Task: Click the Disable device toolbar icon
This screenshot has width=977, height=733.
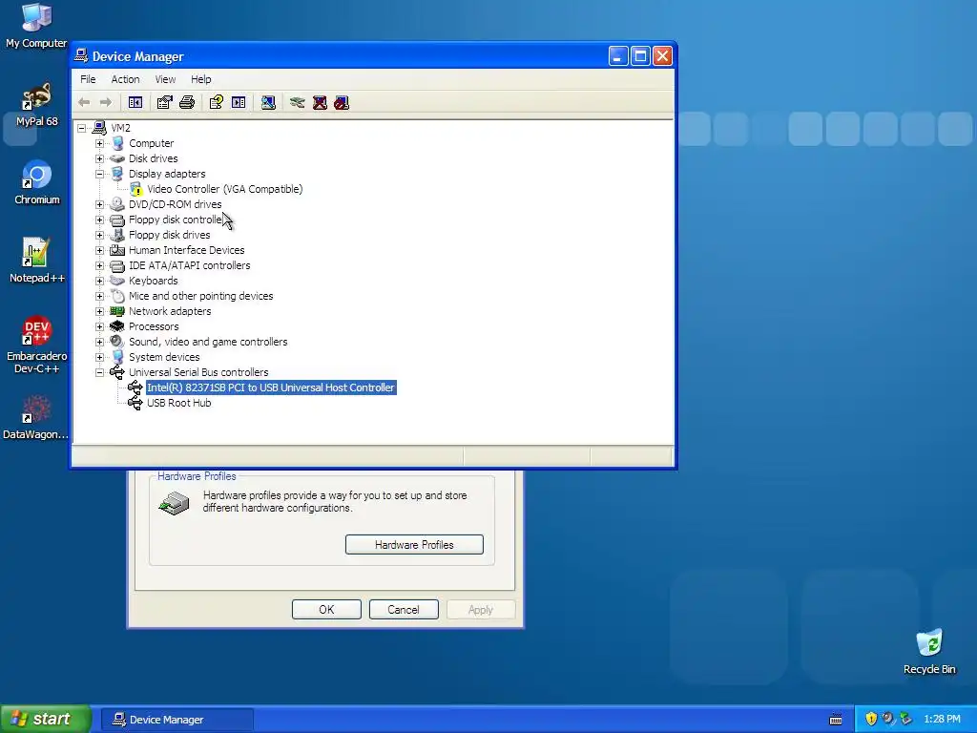Action: coord(342,102)
